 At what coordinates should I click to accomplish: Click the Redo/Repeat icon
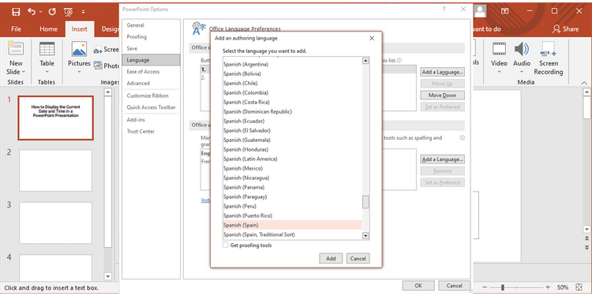[52, 12]
